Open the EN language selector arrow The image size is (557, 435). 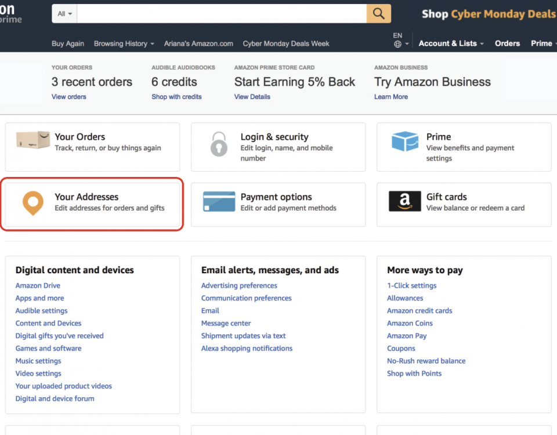(x=407, y=44)
